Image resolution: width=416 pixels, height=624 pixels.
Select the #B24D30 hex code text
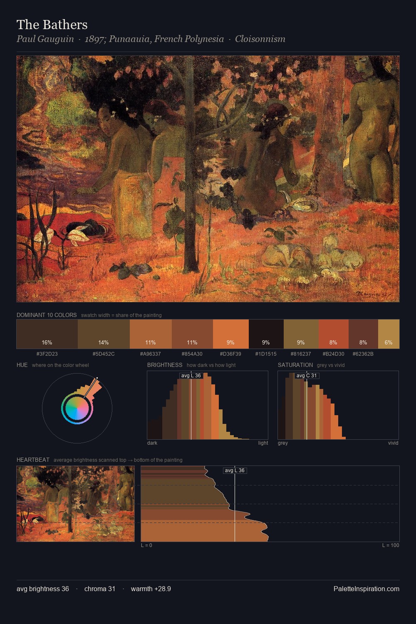click(334, 354)
